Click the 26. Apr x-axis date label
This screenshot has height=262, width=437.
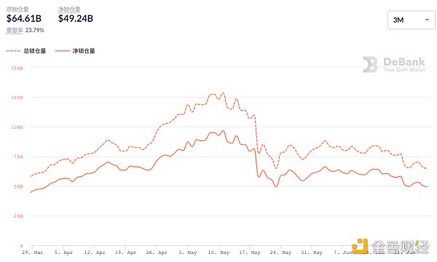pyautogui.click(x=157, y=253)
